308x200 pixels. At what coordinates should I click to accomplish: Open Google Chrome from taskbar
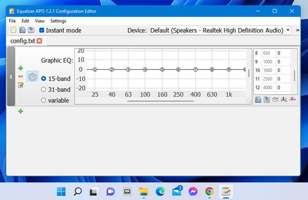tap(209, 192)
